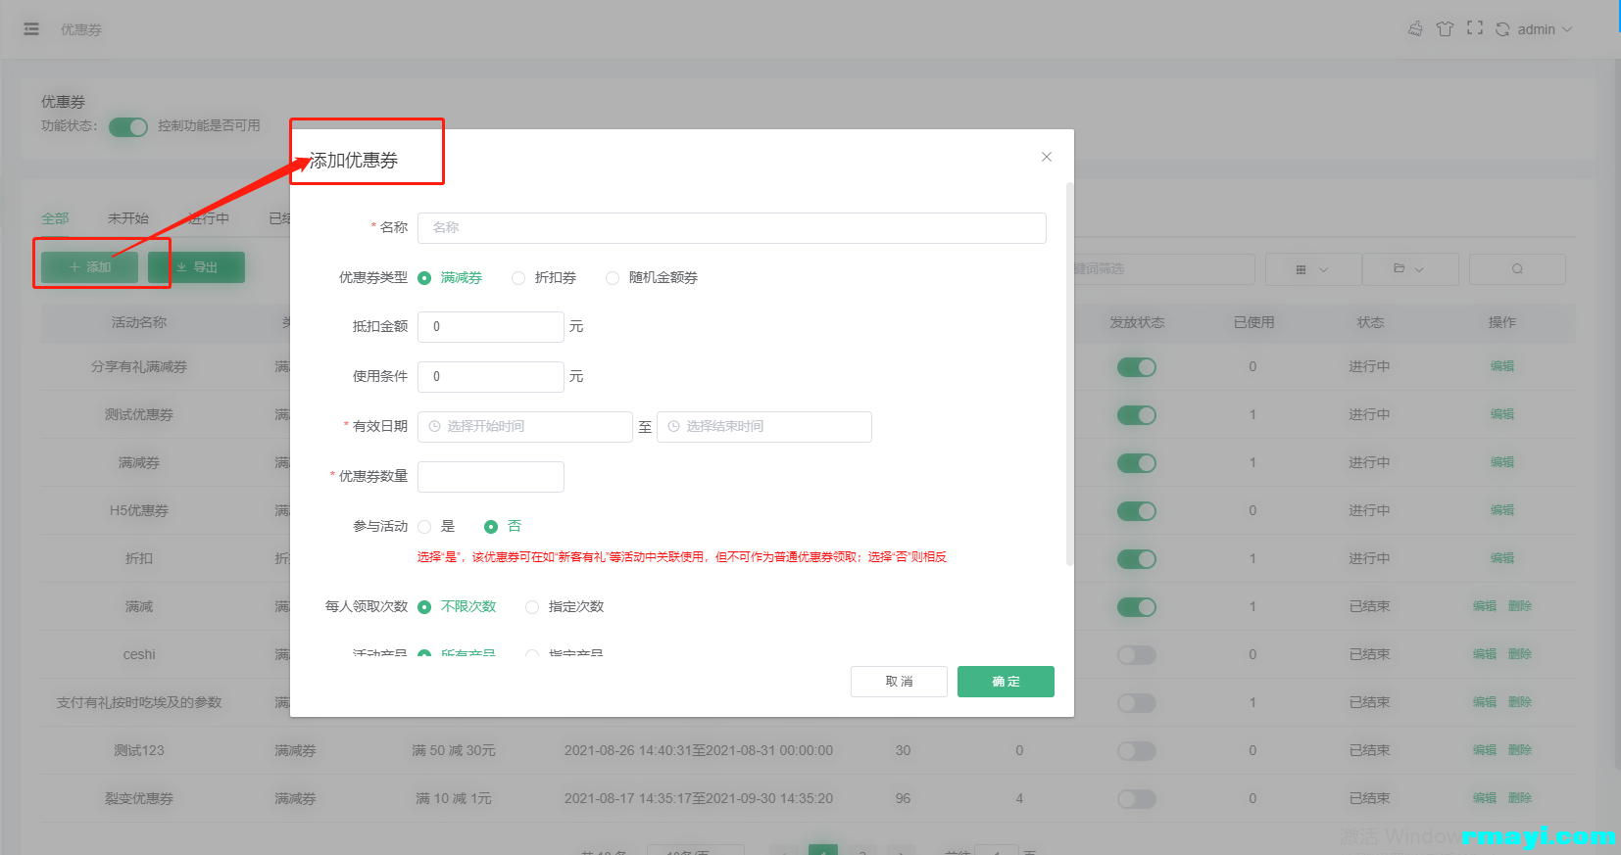Viewport: 1621px width, 855px height.
Task: Click 确定 to confirm the coupon
Action: [x=1006, y=682]
